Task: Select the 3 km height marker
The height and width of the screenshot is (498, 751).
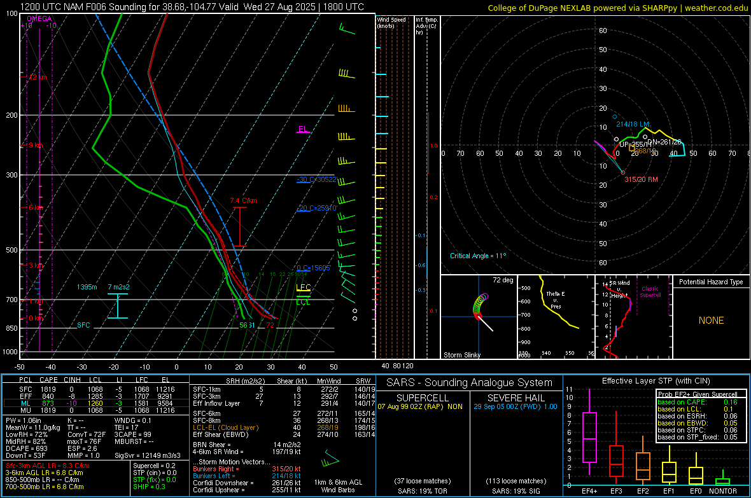Action: 36,265
